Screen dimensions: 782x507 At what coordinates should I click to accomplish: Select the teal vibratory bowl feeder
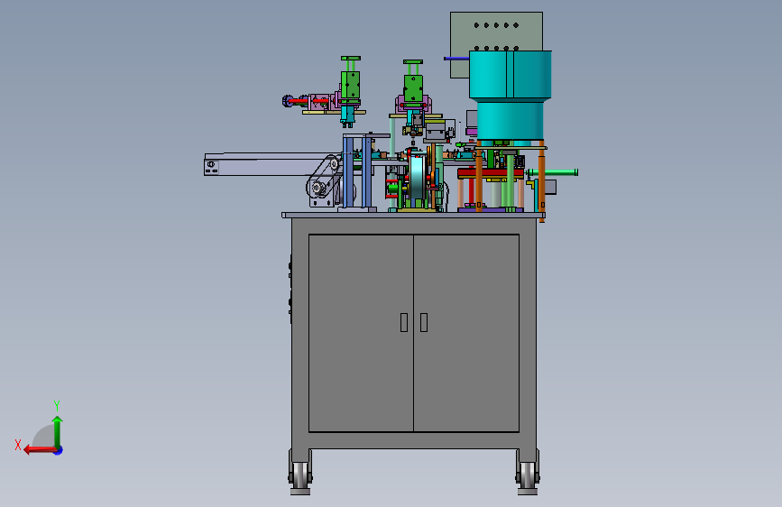pos(510,95)
